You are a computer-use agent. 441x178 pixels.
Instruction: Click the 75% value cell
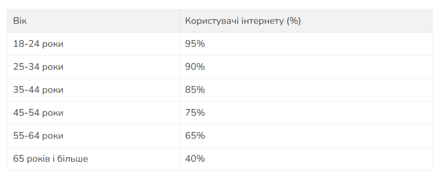(x=306, y=113)
